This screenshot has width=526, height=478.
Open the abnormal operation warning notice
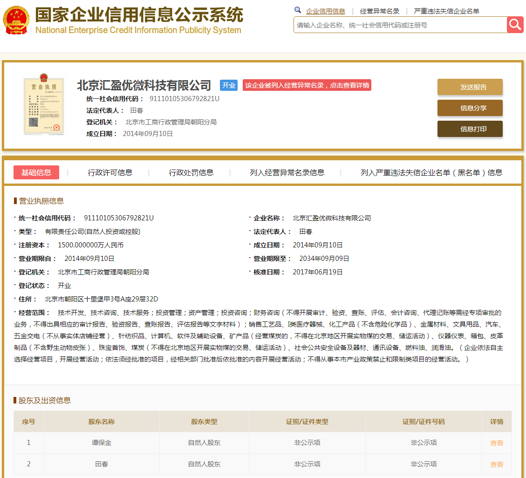pyautogui.click(x=307, y=85)
